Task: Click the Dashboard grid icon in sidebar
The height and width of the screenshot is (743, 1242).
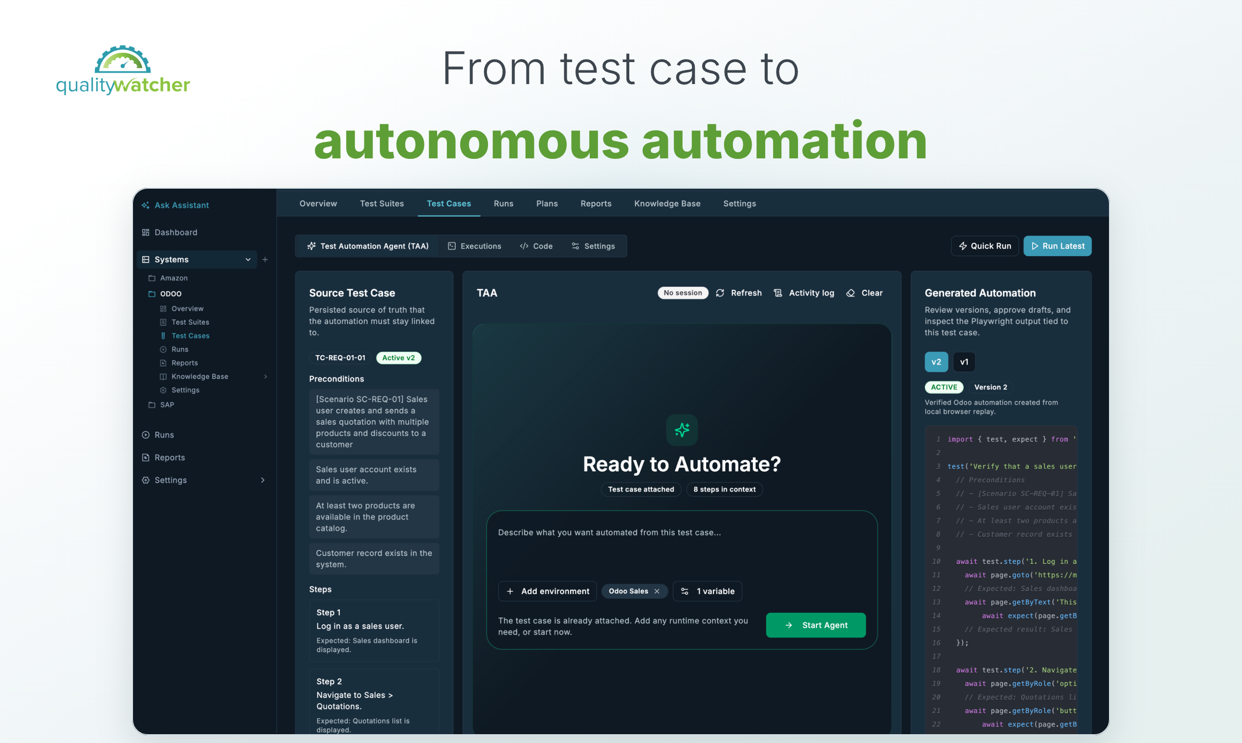Action: (146, 232)
